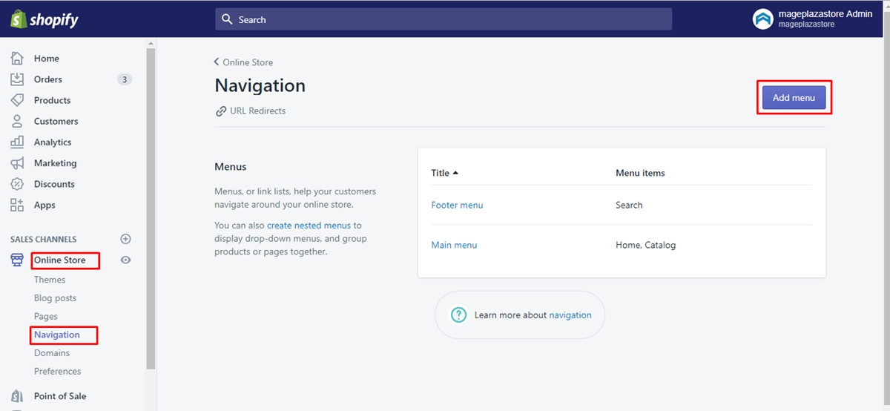Open Pages under Online Store
This screenshot has width=890, height=411.
(46, 317)
